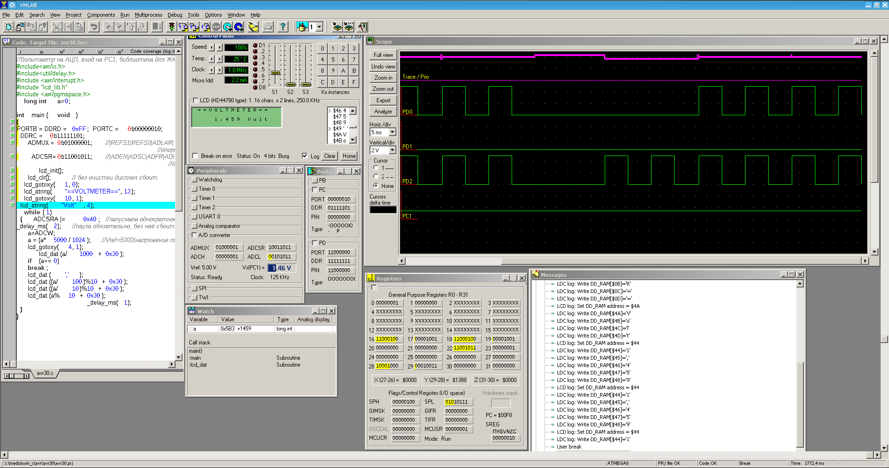Click the undo arrow icon
This screenshot has width=889, height=468.
pyautogui.click(x=94, y=27)
